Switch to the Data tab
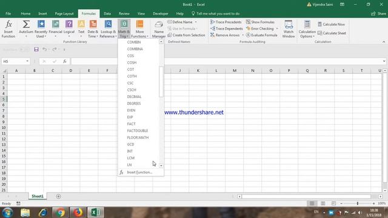 [x=107, y=13]
